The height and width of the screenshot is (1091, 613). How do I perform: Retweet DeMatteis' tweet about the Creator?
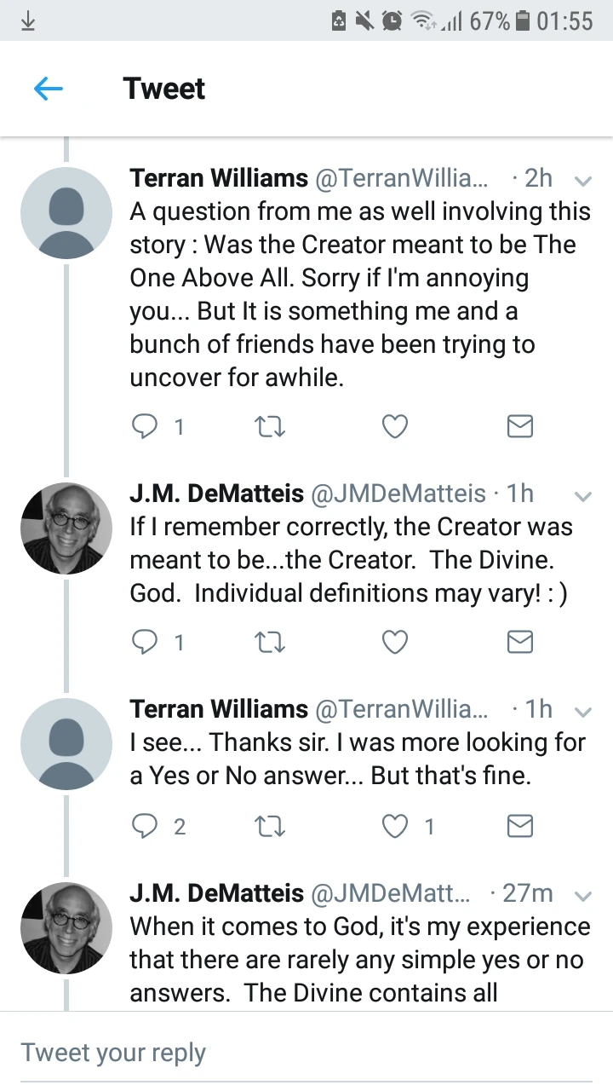[270, 642]
